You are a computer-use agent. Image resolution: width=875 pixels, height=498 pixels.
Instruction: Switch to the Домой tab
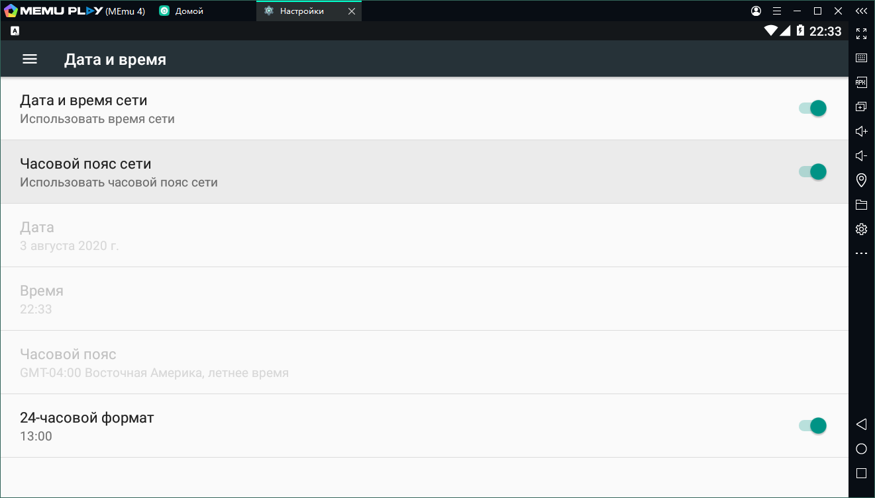[x=189, y=11]
